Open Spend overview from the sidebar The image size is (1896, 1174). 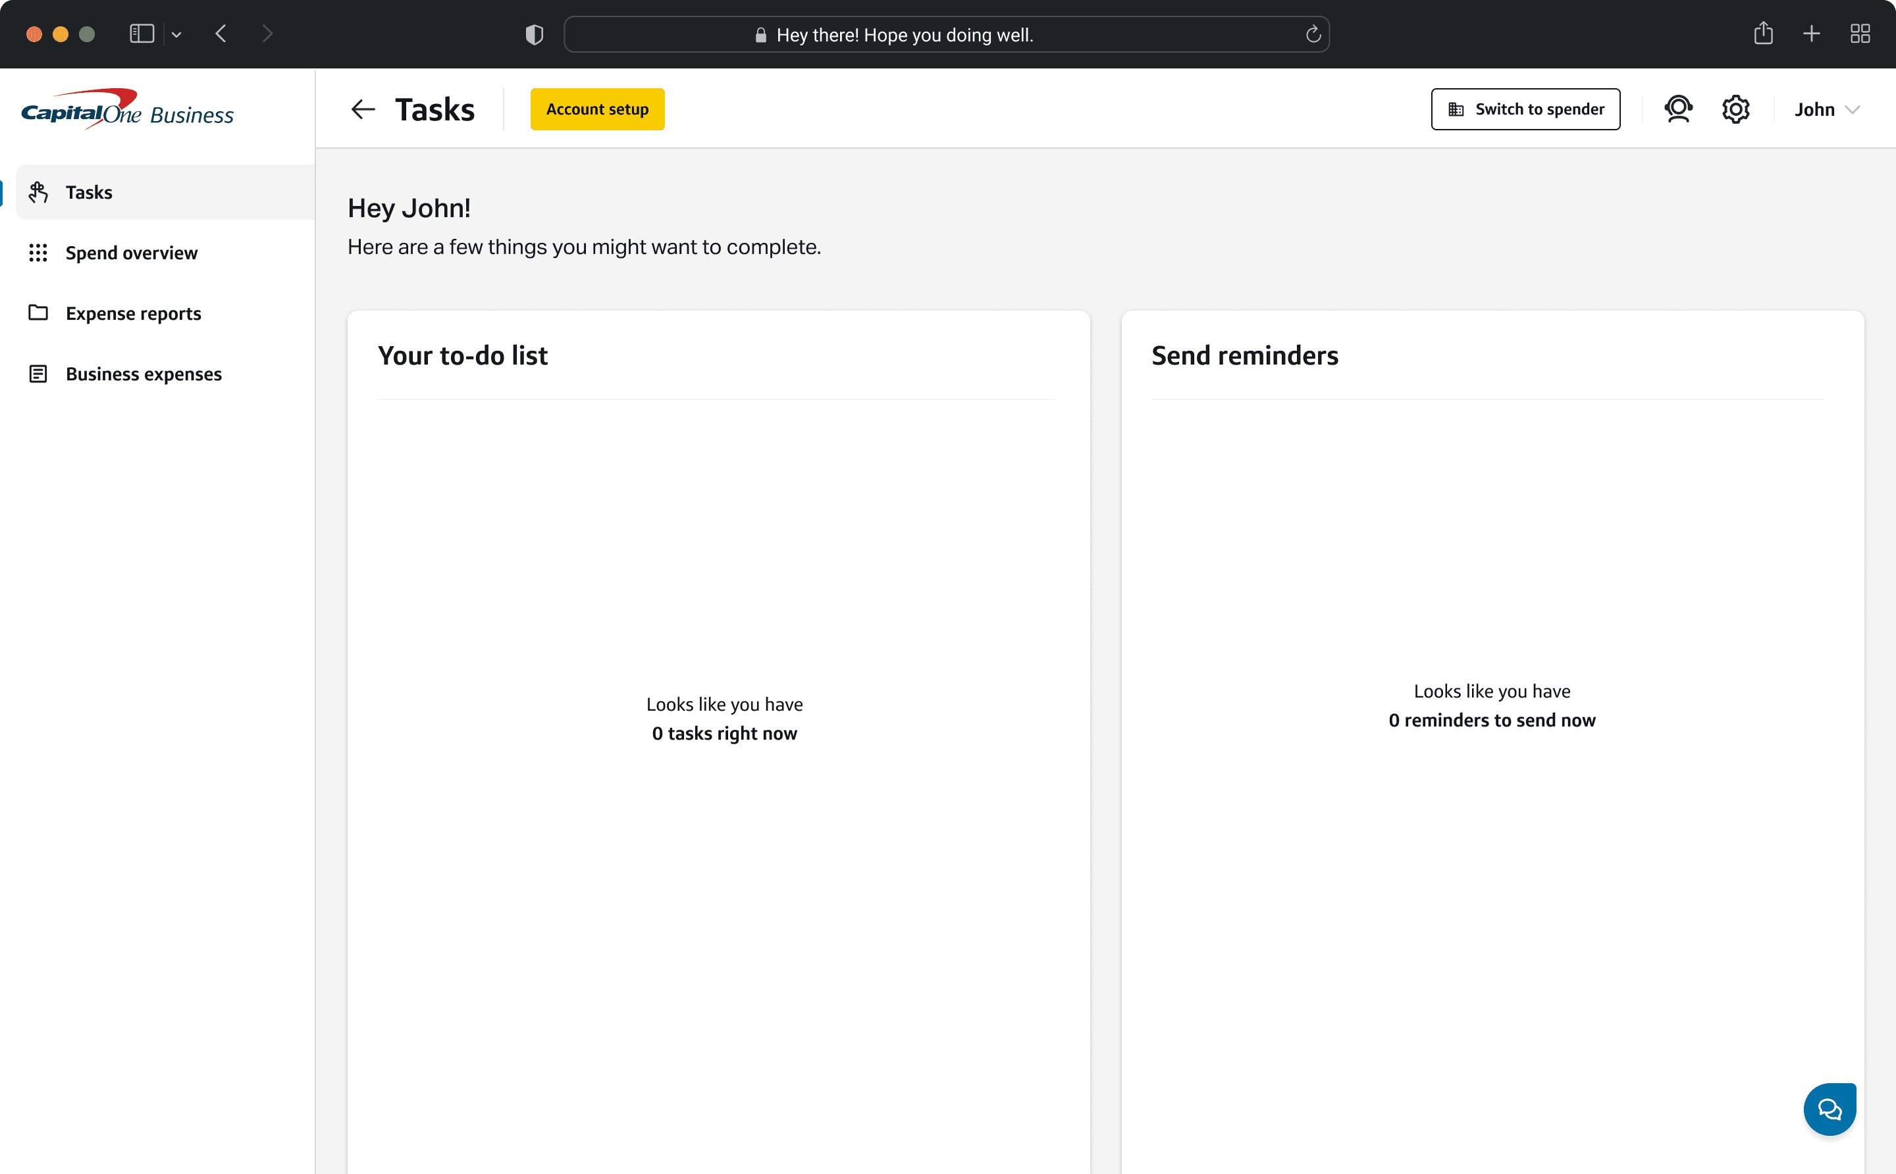click(131, 252)
